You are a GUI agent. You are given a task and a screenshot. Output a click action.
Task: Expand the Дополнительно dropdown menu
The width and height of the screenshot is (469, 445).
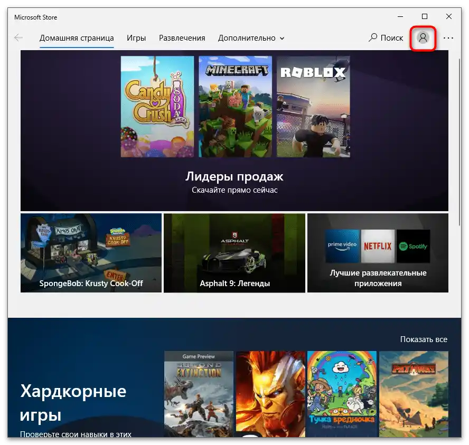(251, 38)
